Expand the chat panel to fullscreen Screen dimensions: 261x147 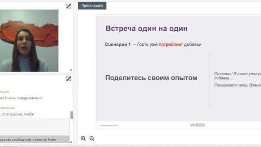click(x=69, y=79)
